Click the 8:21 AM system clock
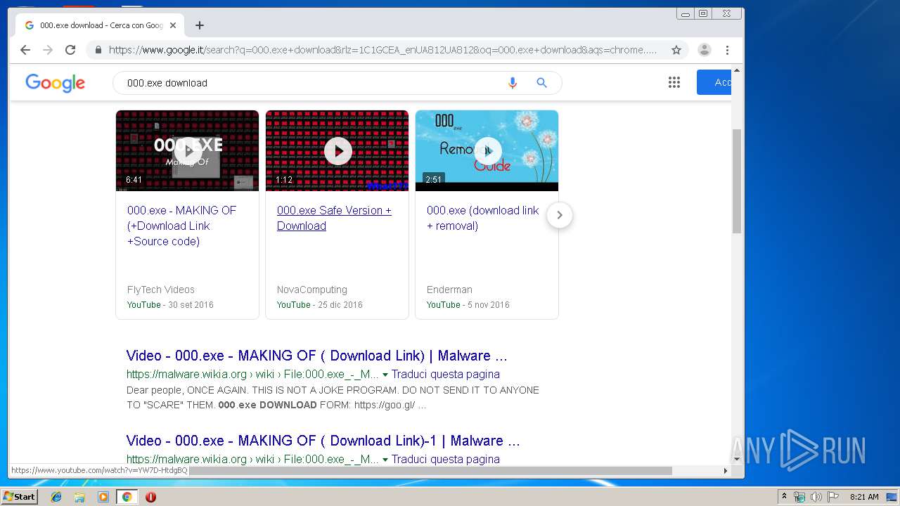Screen dimensions: 900x506 [x=864, y=497]
